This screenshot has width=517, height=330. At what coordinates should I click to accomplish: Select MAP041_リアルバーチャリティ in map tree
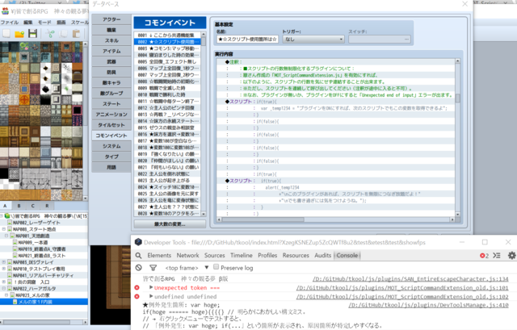(43, 275)
